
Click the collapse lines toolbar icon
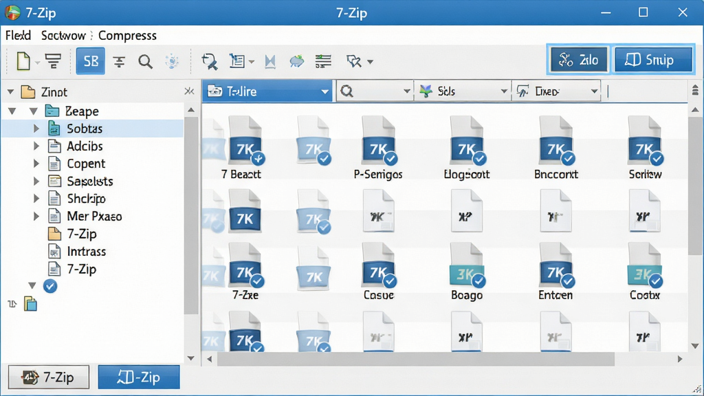click(x=118, y=61)
